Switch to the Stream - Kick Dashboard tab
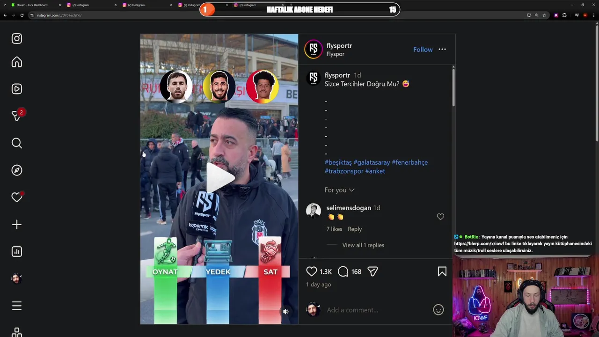Viewport: 599px width, 337px height. coord(32,5)
